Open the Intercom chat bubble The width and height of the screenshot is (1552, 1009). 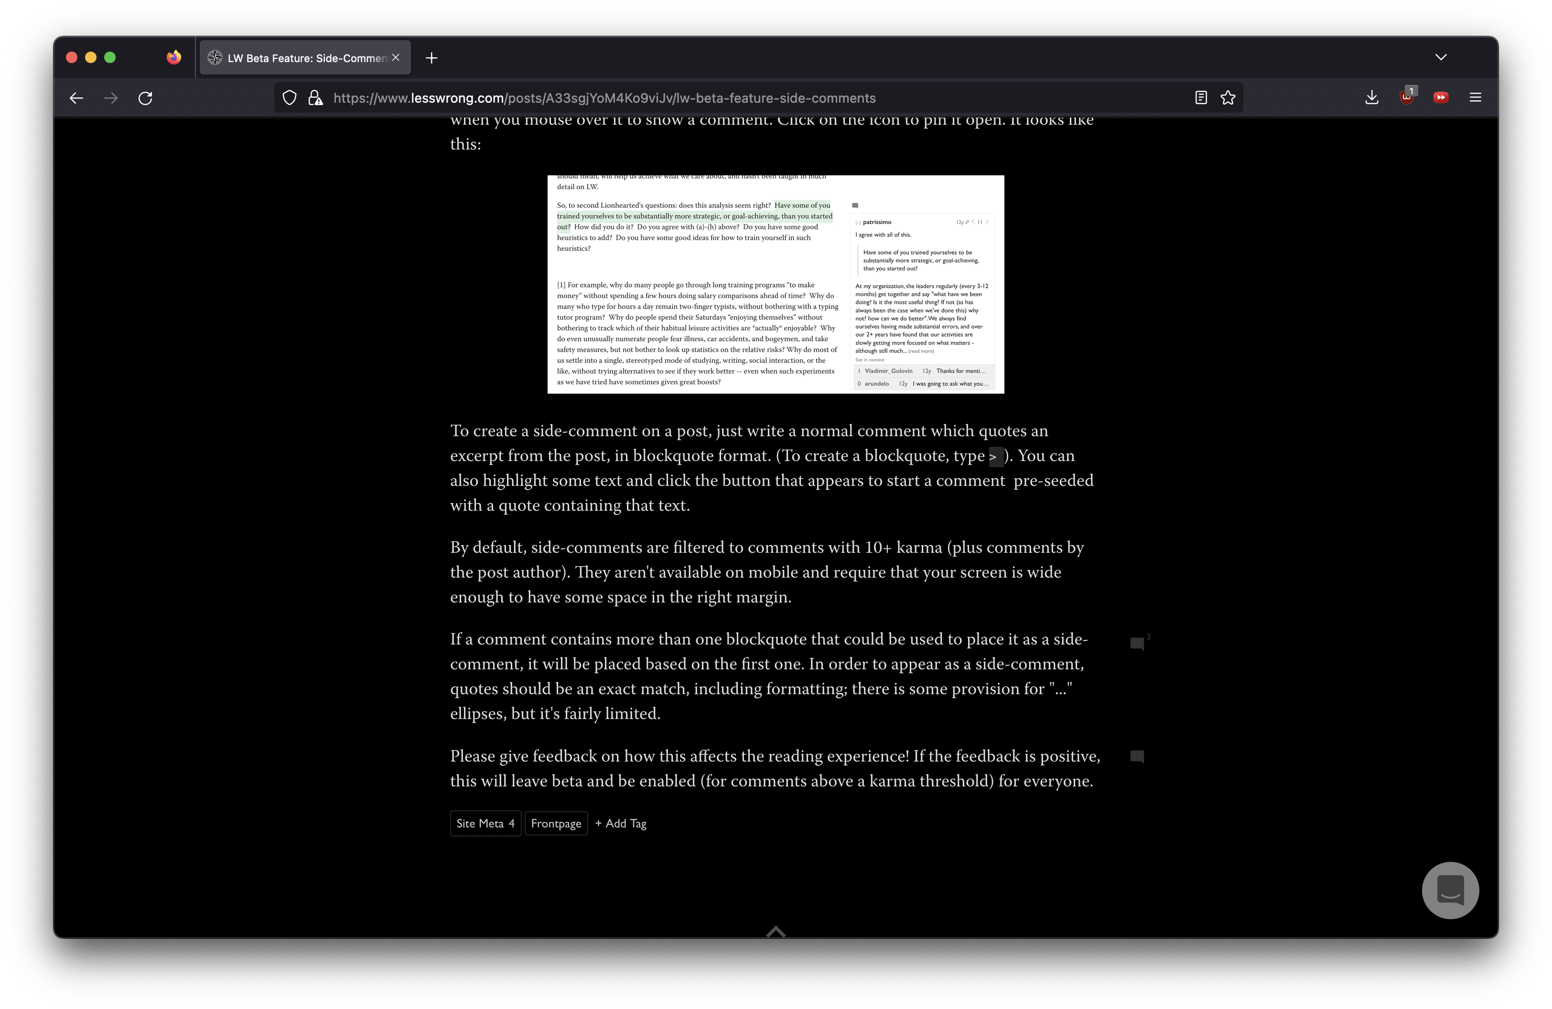(x=1450, y=890)
